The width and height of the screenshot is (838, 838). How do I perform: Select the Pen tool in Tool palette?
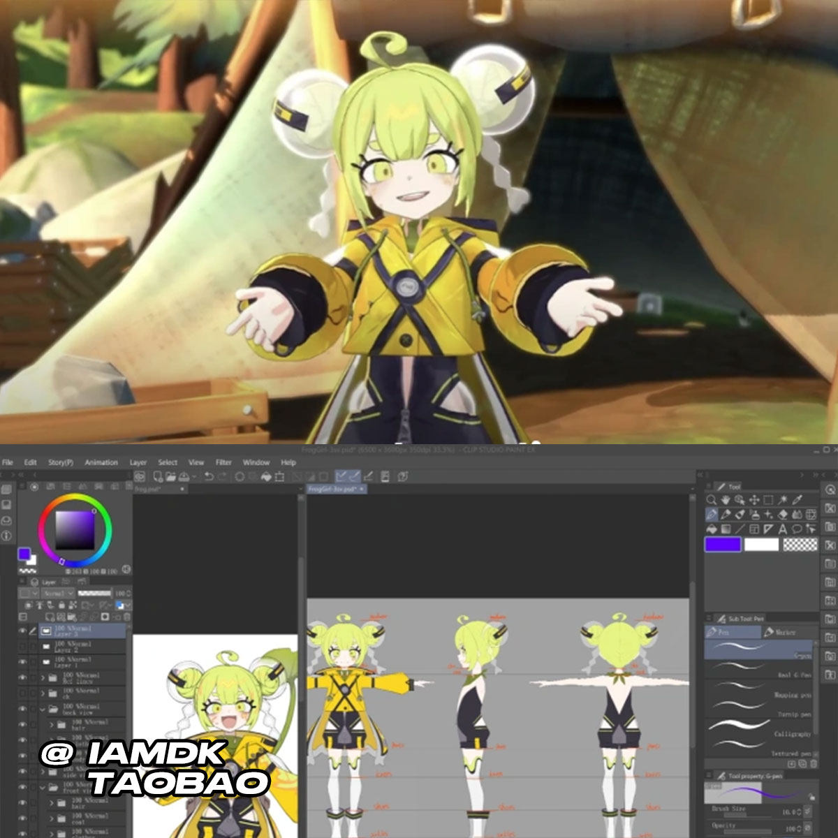[711, 515]
